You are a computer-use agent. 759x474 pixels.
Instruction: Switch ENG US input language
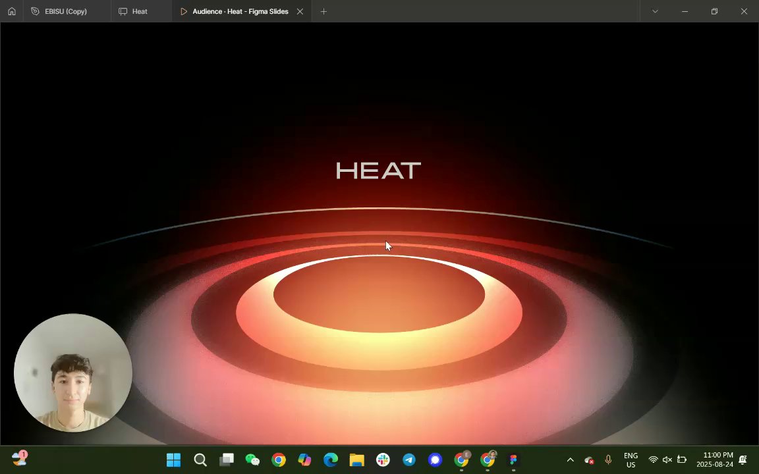[631, 460]
